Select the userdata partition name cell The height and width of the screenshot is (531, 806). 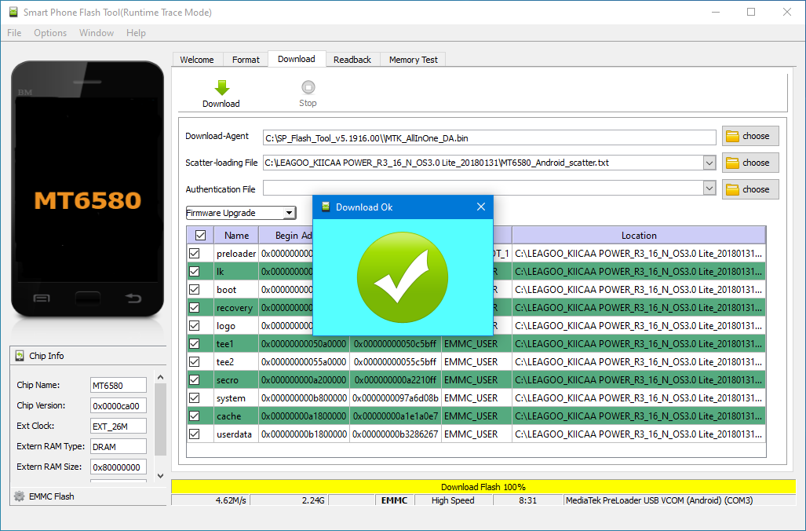coord(236,434)
